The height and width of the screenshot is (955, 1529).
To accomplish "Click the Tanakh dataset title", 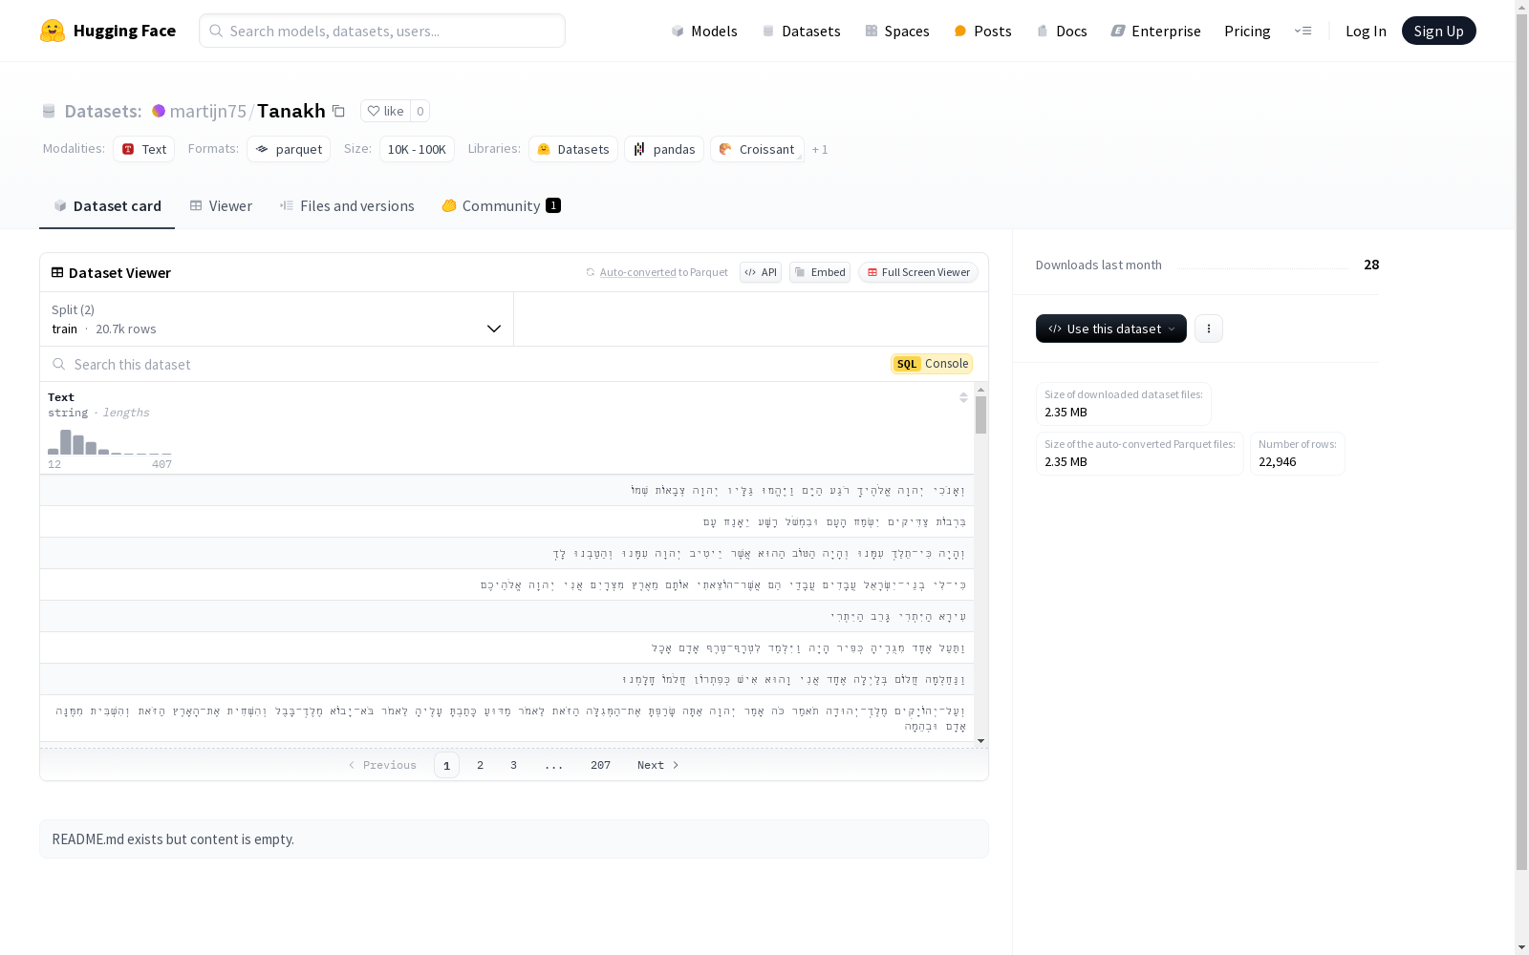I will 291,111.
